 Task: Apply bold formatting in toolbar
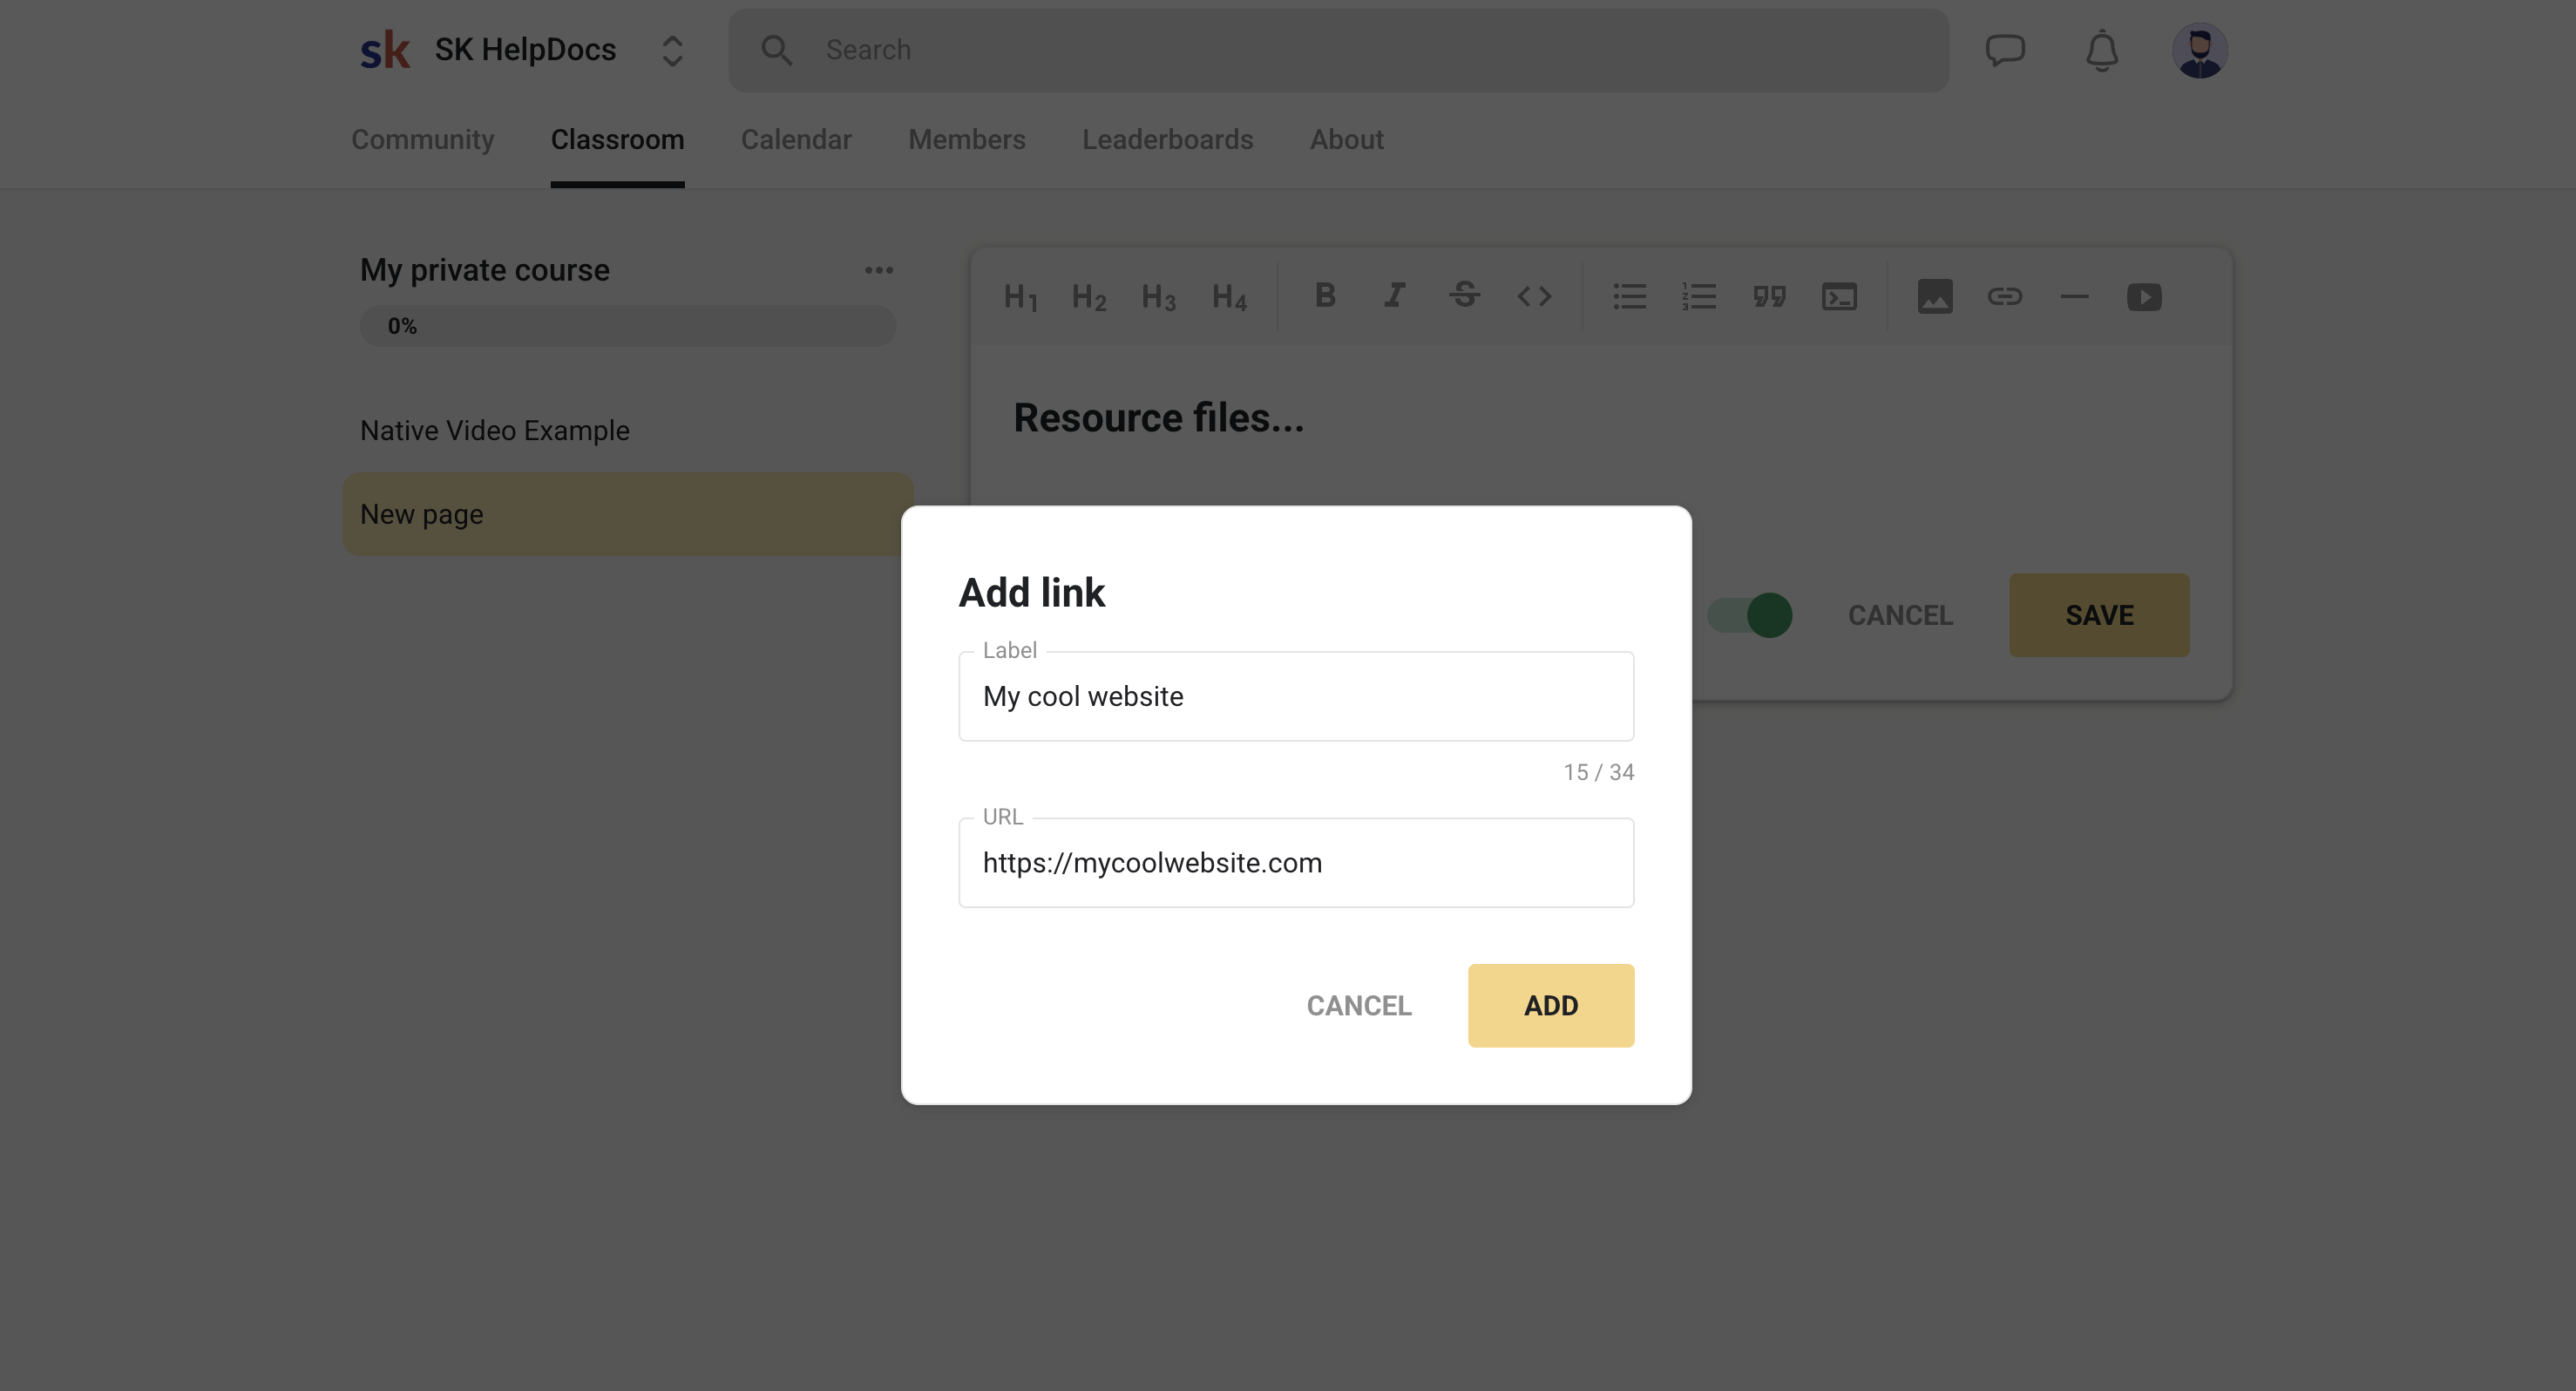pos(1325,295)
